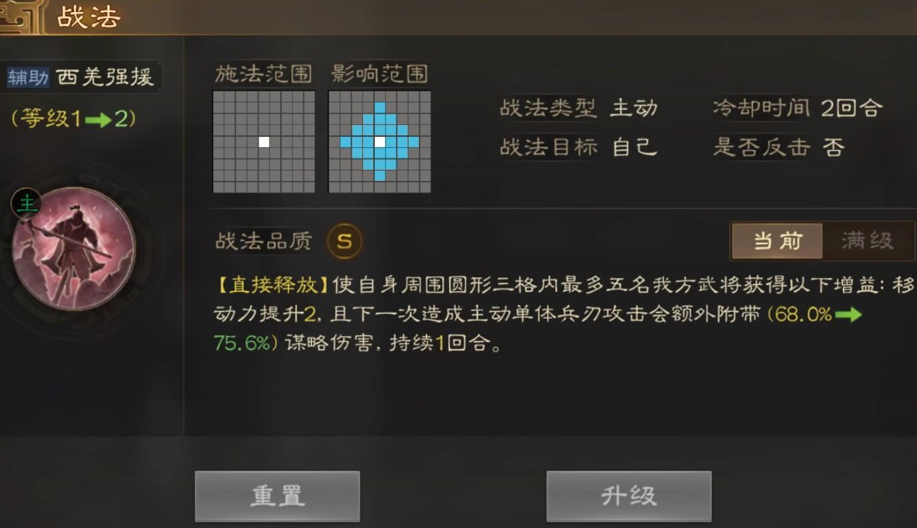
Task: Click the blue diamond 影响范围 grid
Action: 379,141
